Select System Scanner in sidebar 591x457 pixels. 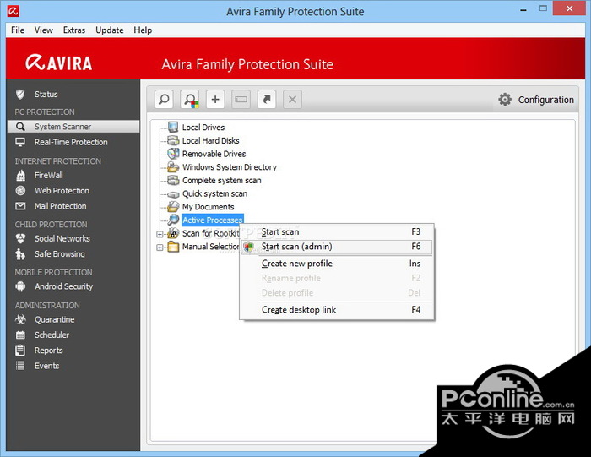(73, 127)
